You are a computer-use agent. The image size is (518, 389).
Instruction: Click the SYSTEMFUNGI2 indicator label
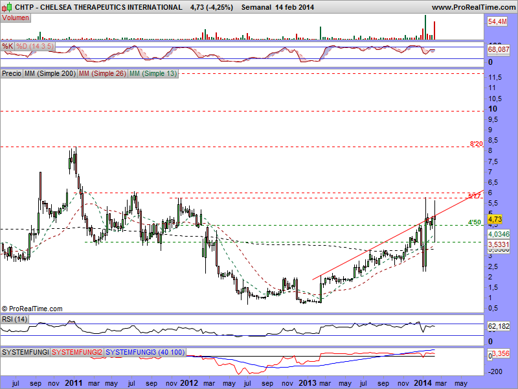pyautogui.click(x=77, y=352)
